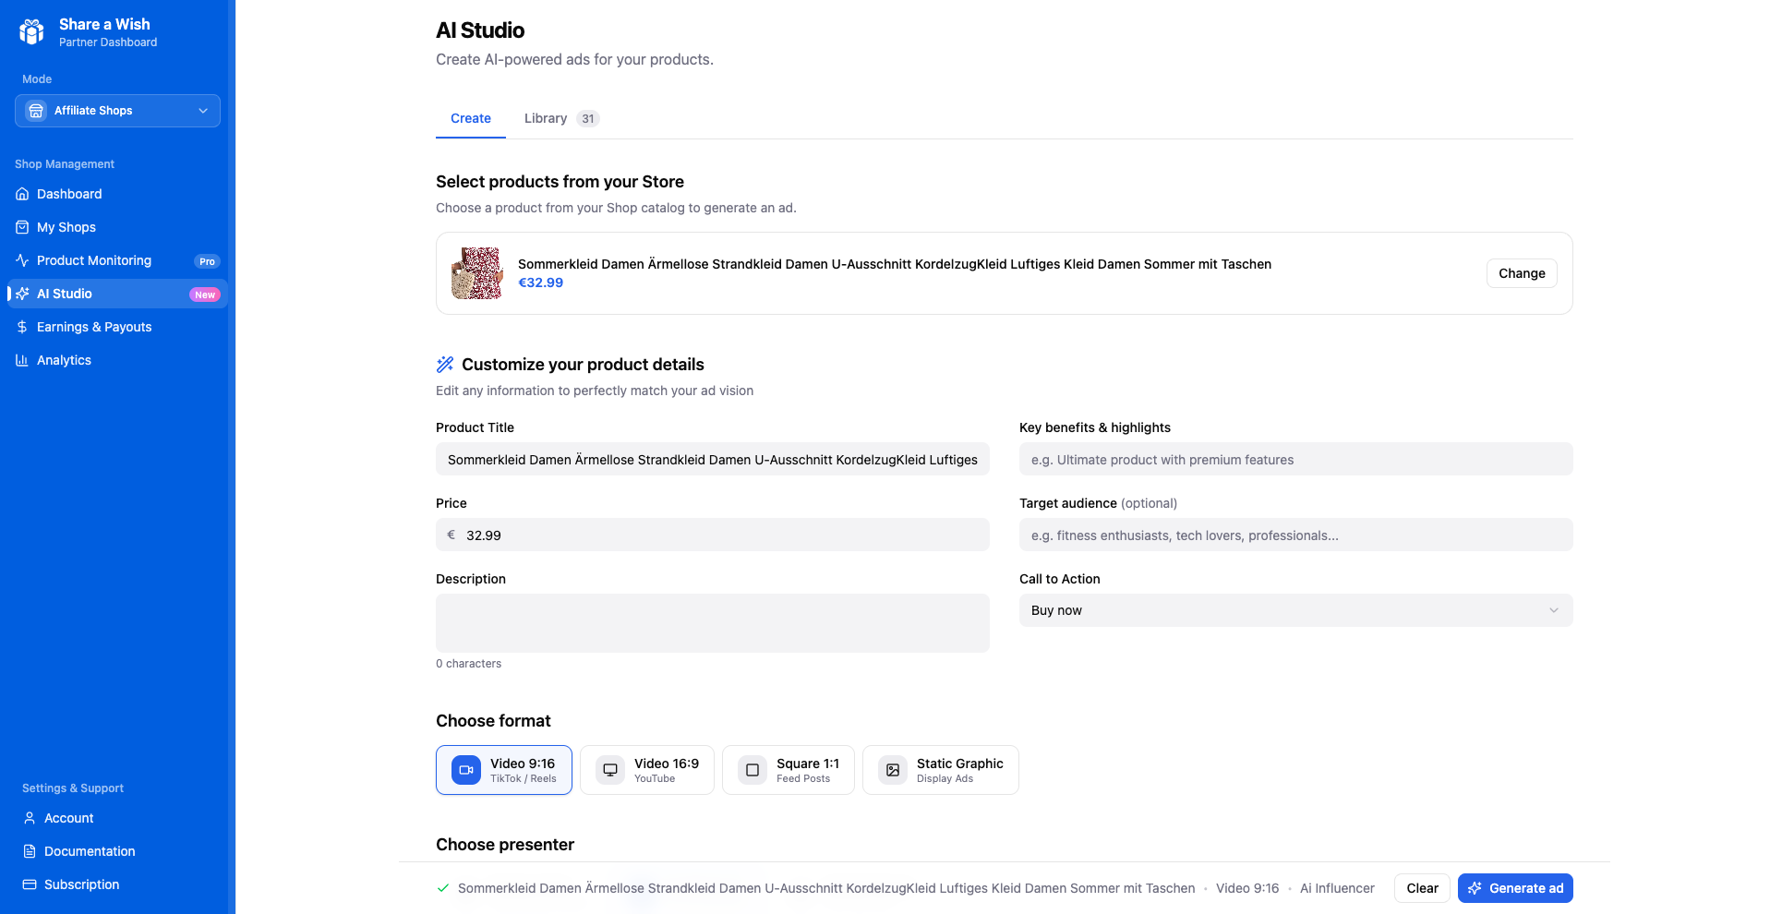Click the Generate ad button
1770x914 pixels.
point(1514,888)
